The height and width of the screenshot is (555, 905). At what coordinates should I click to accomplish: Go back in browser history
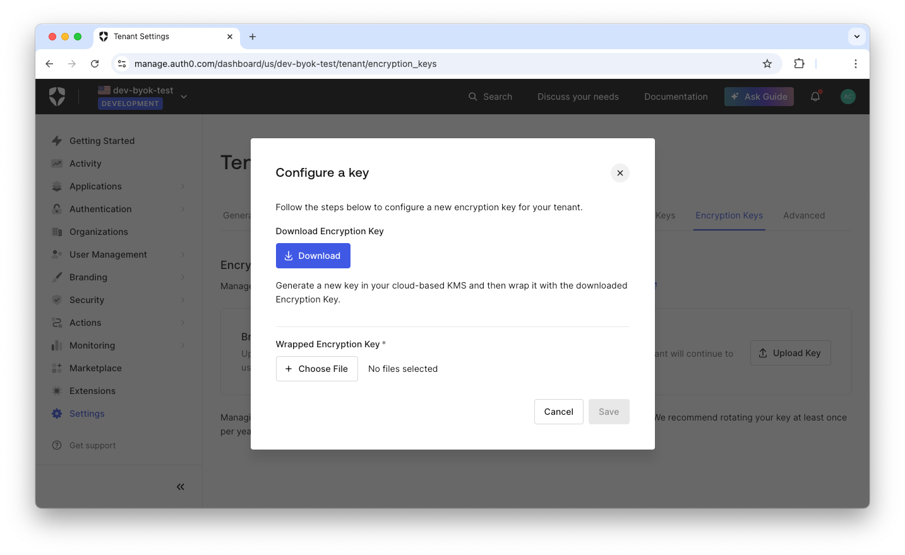point(49,64)
